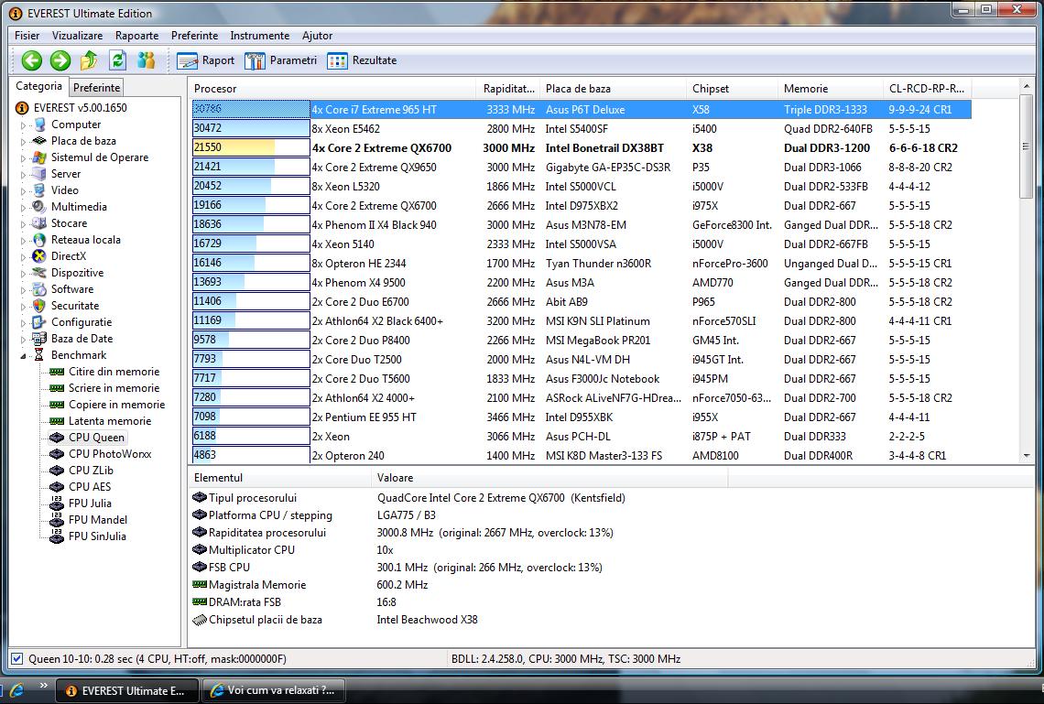Click the users icon in the toolbar

pyautogui.click(x=146, y=60)
